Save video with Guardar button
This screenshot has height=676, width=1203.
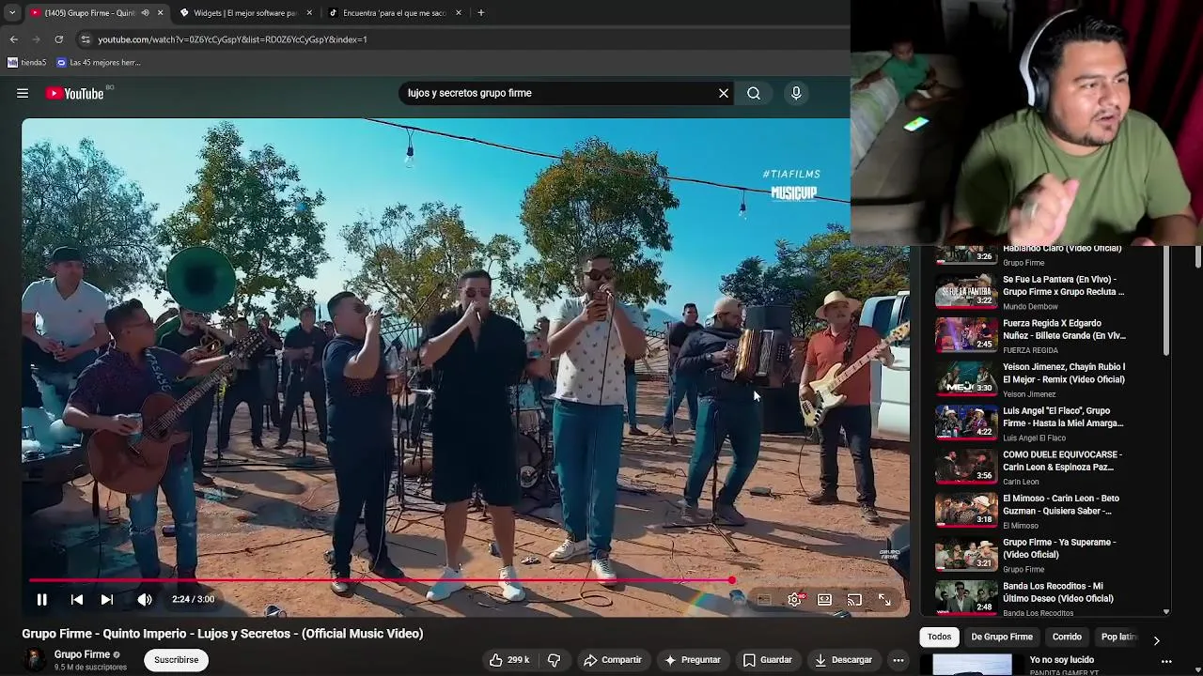click(768, 660)
